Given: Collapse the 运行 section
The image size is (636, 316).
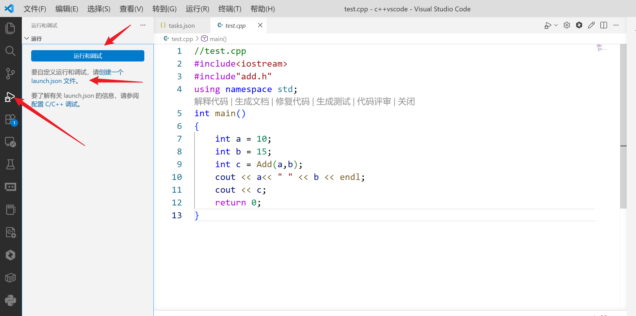Looking at the screenshot, I should click(27, 39).
